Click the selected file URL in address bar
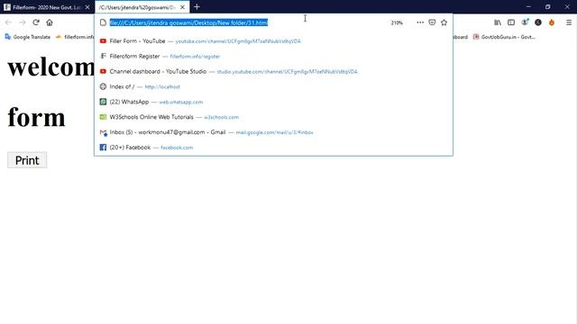The image size is (577, 324). coord(188,22)
